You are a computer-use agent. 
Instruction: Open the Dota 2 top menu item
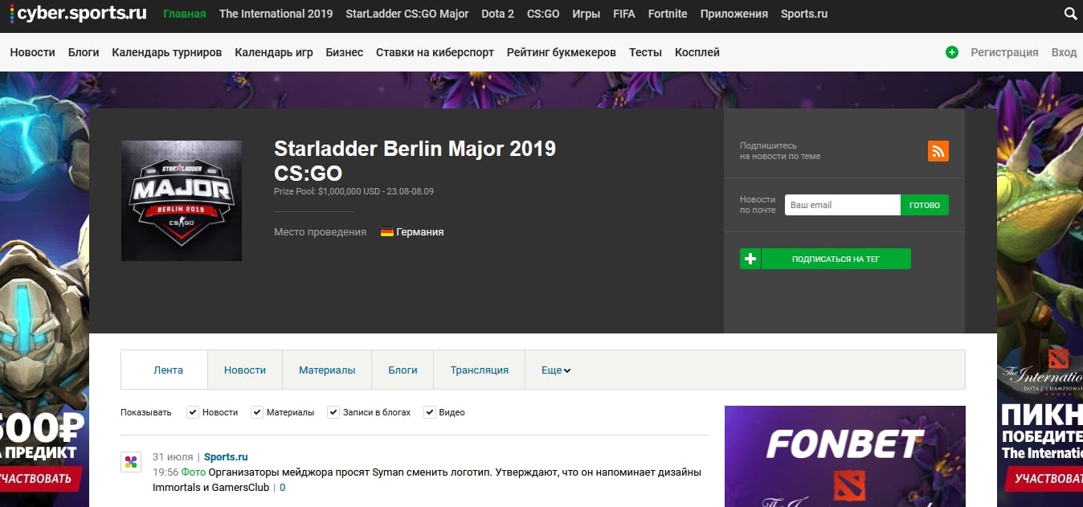click(497, 14)
